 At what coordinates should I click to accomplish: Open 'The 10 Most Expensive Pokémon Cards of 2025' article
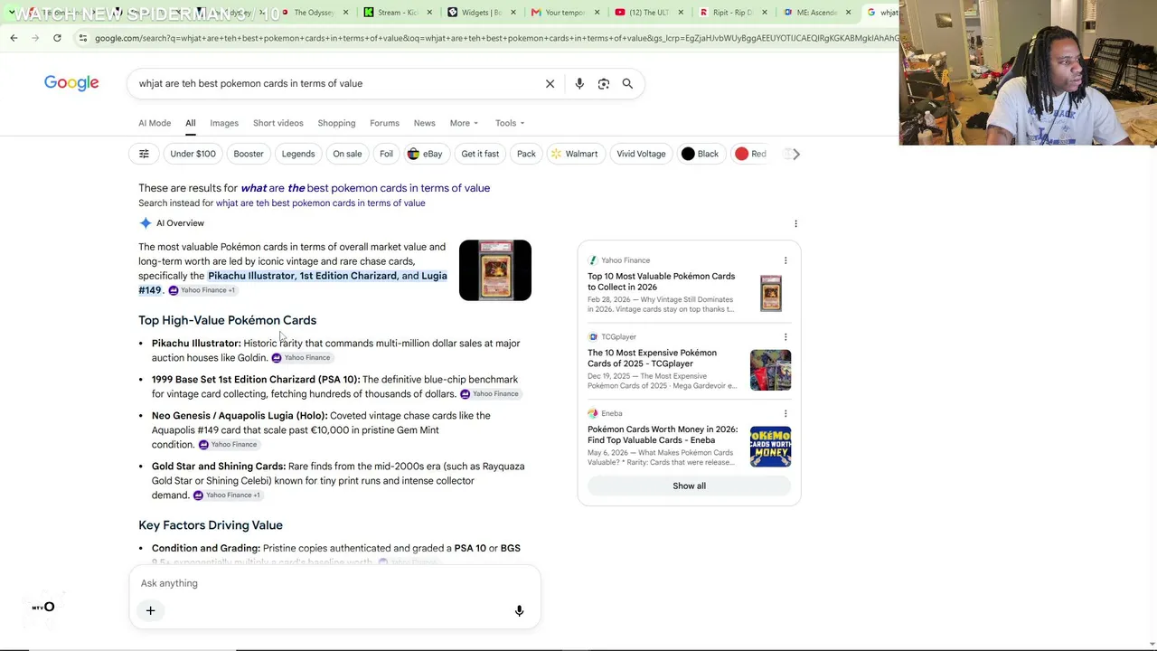653,359
